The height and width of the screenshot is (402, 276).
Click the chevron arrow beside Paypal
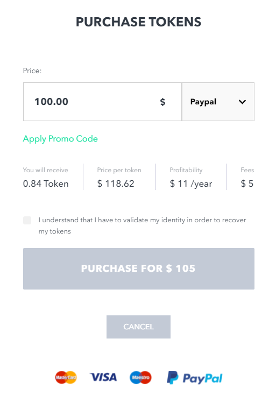tap(242, 102)
